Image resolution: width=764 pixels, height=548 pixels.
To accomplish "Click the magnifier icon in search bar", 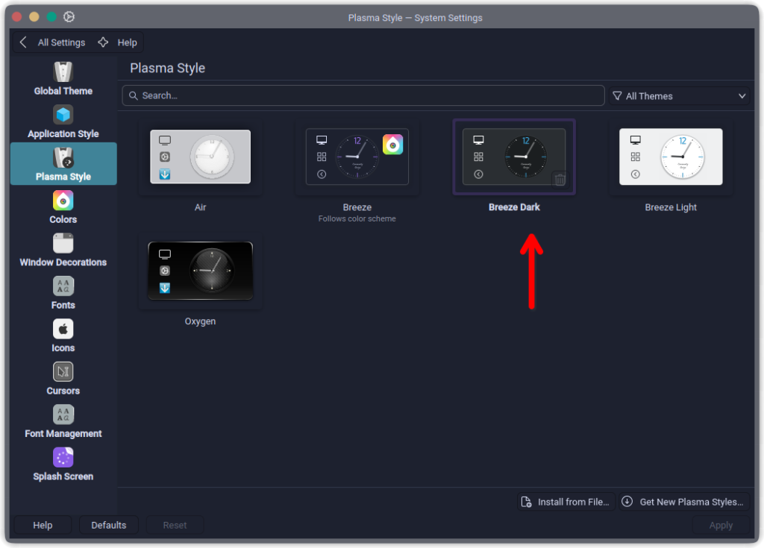I will tap(133, 96).
